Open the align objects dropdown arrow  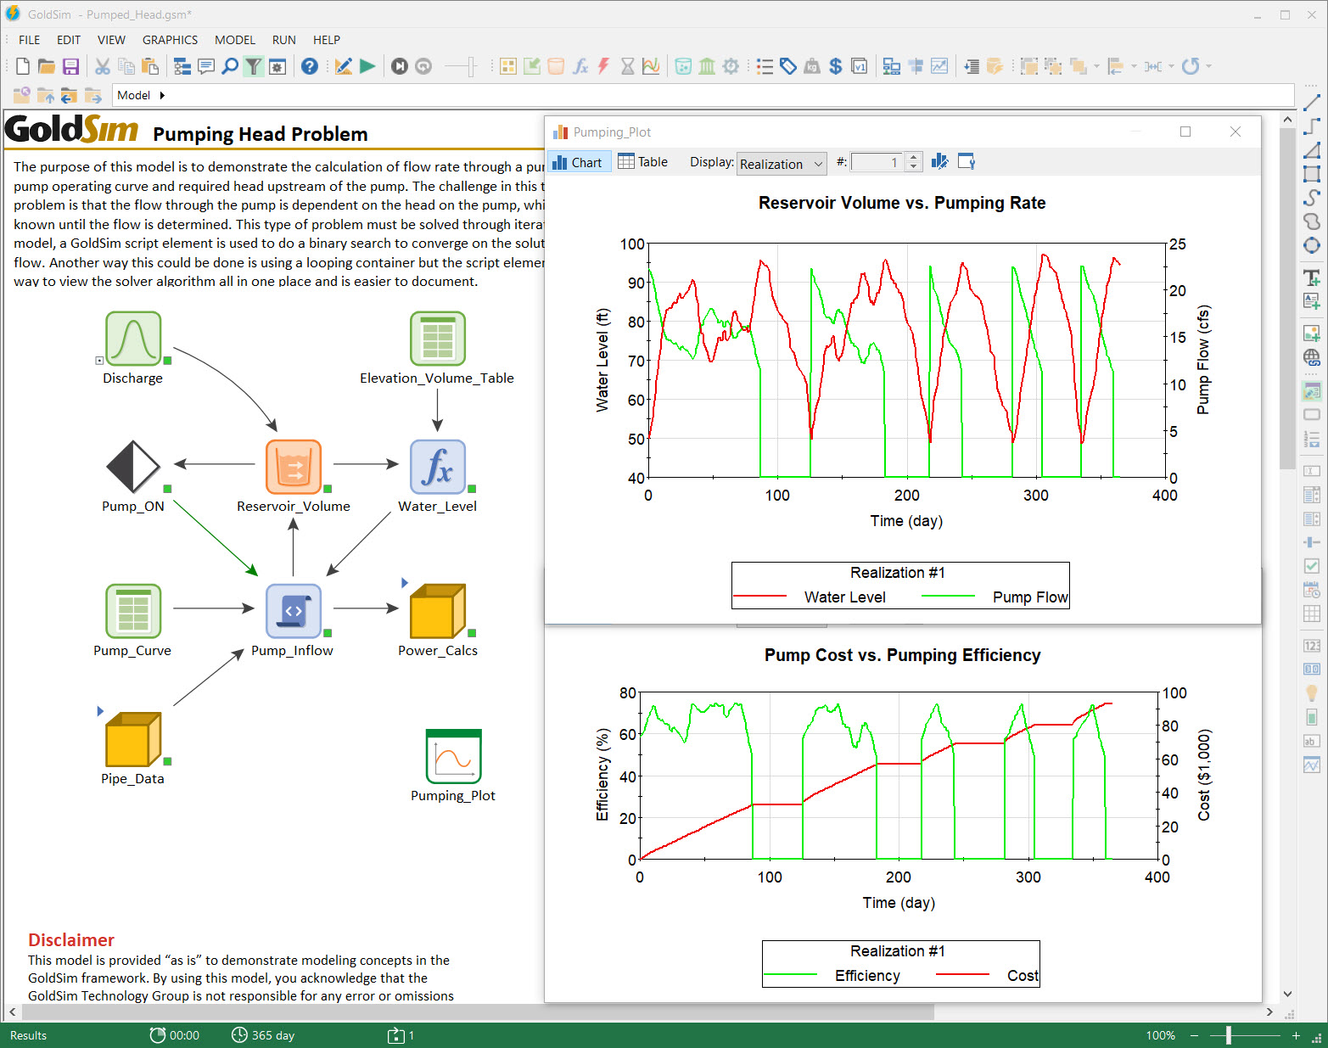click(1134, 66)
